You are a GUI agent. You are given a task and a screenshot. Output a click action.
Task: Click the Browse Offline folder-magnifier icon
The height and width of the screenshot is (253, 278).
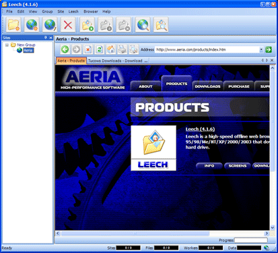point(161,25)
